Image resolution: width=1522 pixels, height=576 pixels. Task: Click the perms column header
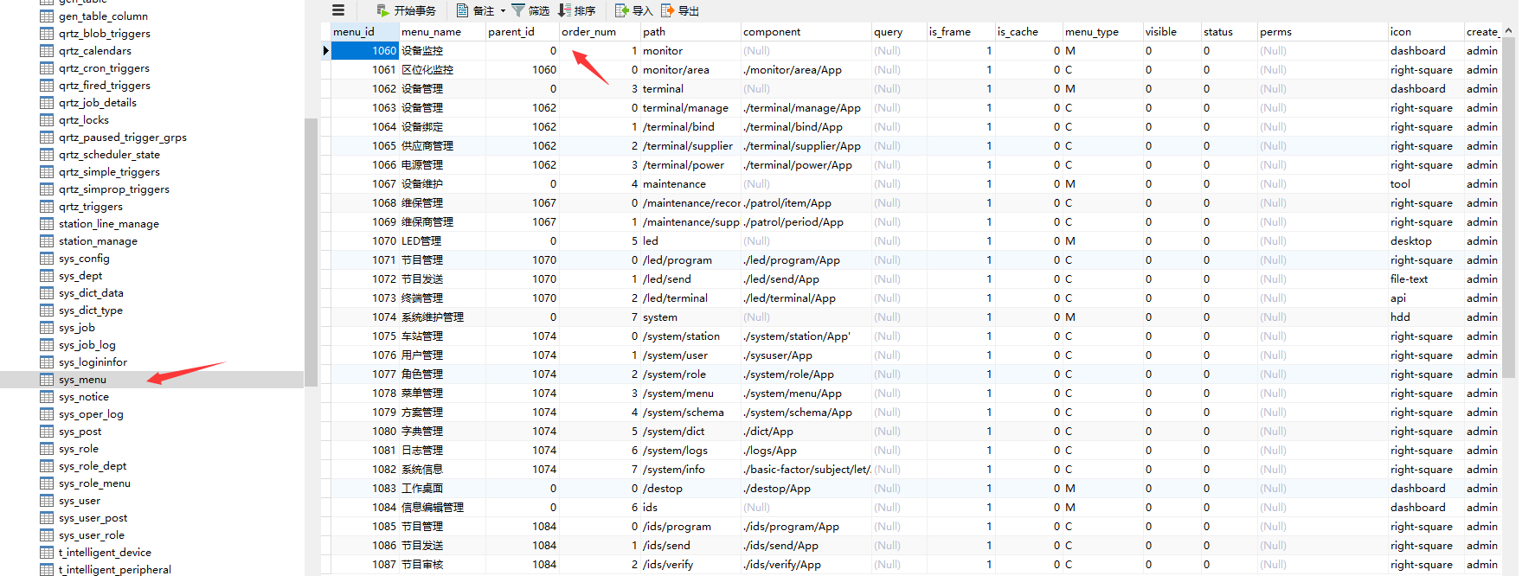pos(1323,32)
